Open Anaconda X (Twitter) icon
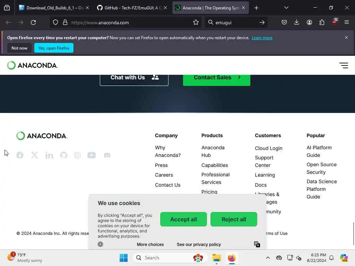Screen dimensions: 355x266 [x=35, y=155]
